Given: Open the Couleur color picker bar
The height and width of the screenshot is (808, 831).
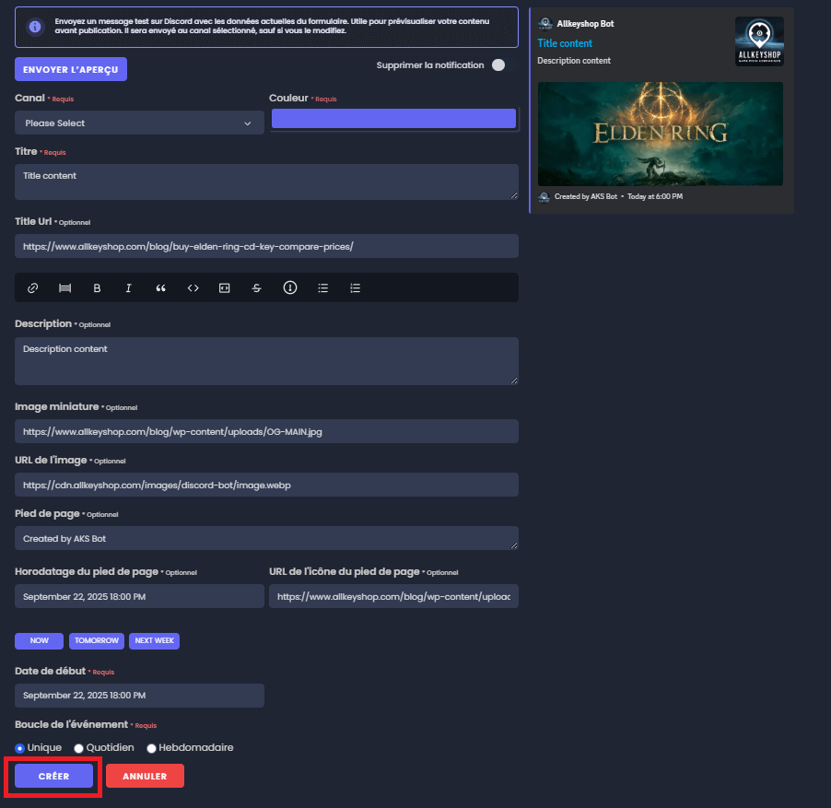Looking at the screenshot, I should coord(393,119).
